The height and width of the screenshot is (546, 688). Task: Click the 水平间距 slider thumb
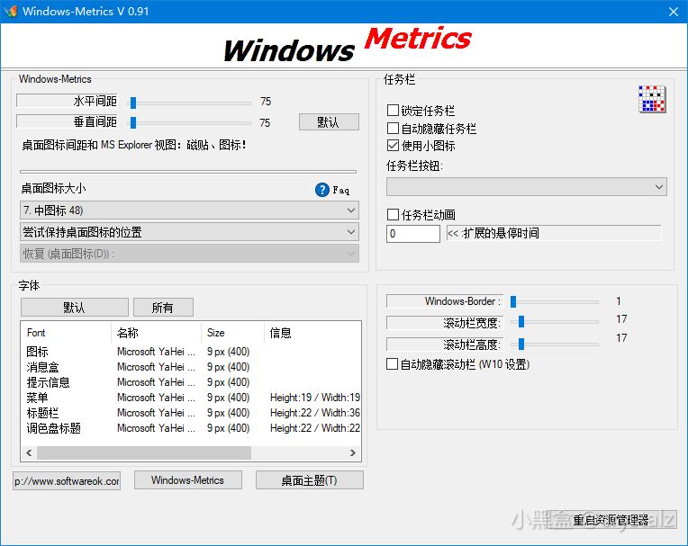[x=133, y=103]
